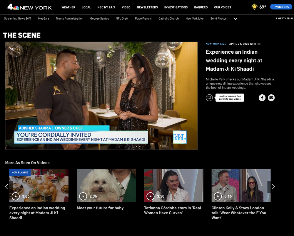Open 'Tatianna Córdoba stars in Real Women Have Curves' title
Viewport: 294px width, 236px height.
[x=173, y=210]
